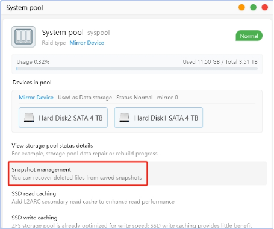Click the Used 11.50 GB / Total text

pos(220,62)
